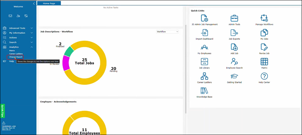
Task: Open the Workflow dropdown in Job Descriptions
Action: click(168, 31)
